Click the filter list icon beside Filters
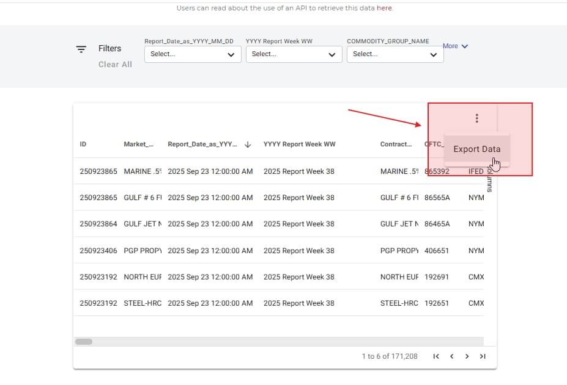This screenshot has width=567, height=385. tap(81, 49)
